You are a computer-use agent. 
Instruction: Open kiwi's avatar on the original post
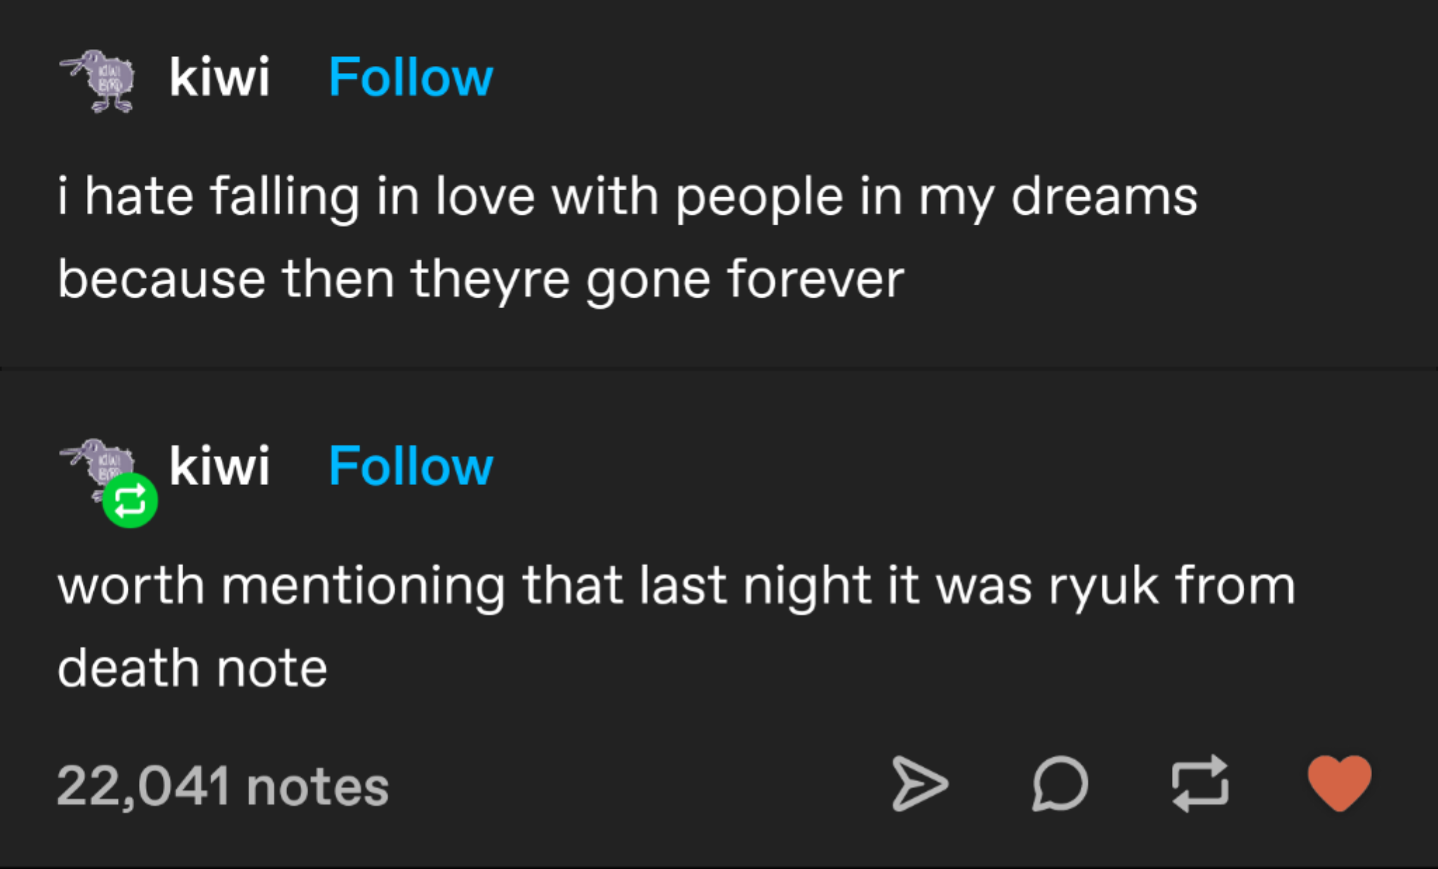coord(100,80)
